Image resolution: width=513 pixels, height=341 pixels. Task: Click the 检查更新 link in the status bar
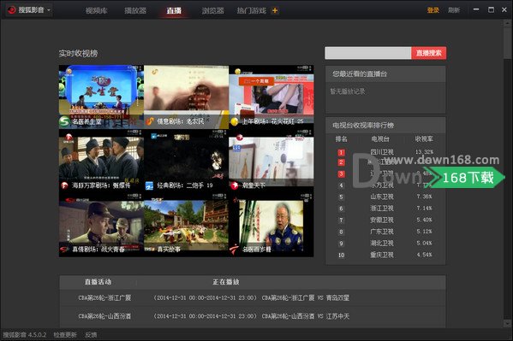tap(65, 335)
